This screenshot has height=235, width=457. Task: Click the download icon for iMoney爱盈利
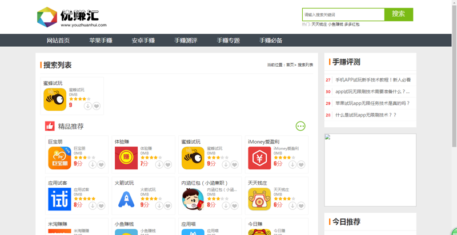tap(292, 165)
